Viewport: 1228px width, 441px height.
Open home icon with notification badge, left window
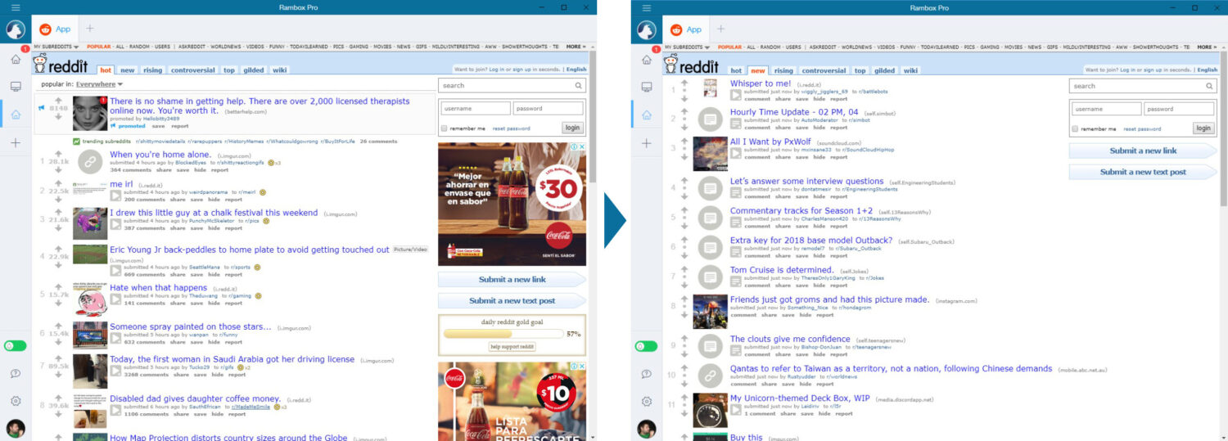pos(16,59)
